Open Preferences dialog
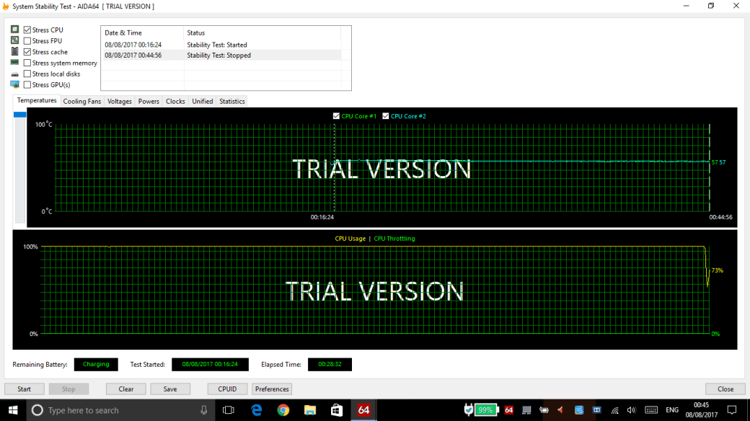This screenshot has width=750, height=421. pyautogui.click(x=272, y=389)
